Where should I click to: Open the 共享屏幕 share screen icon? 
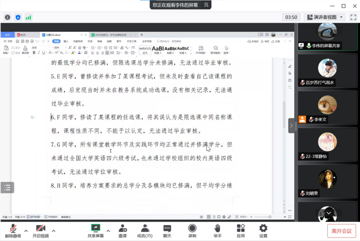point(95,228)
